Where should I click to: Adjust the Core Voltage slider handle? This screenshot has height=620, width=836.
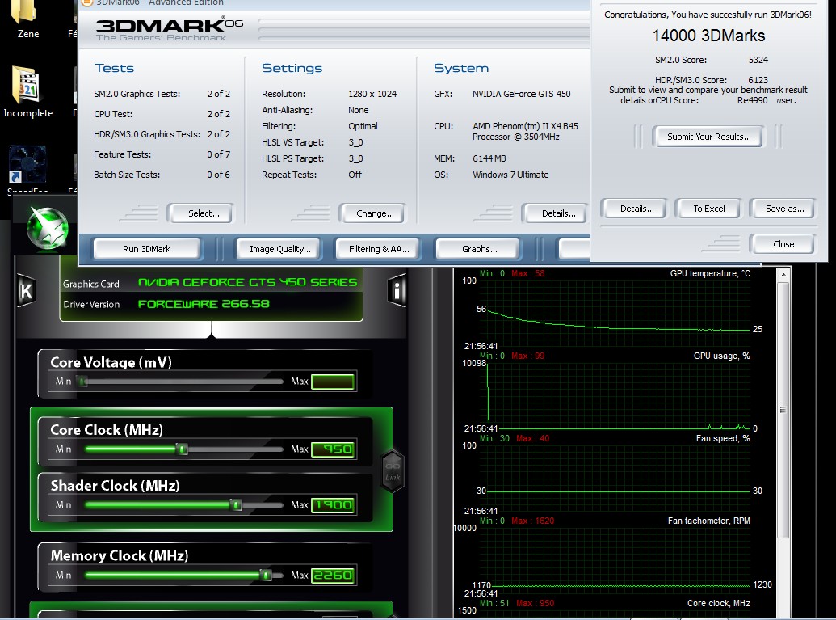[x=82, y=382]
